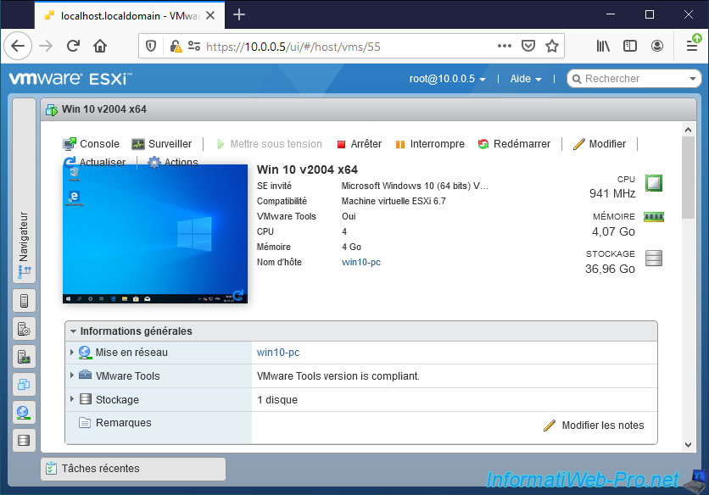The height and width of the screenshot is (495, 709).
Task: Open the networking globe icon in sidebar
Action: (24, 412)
